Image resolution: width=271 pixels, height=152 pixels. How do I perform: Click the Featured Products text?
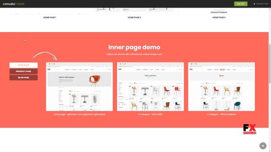point(219,12)
